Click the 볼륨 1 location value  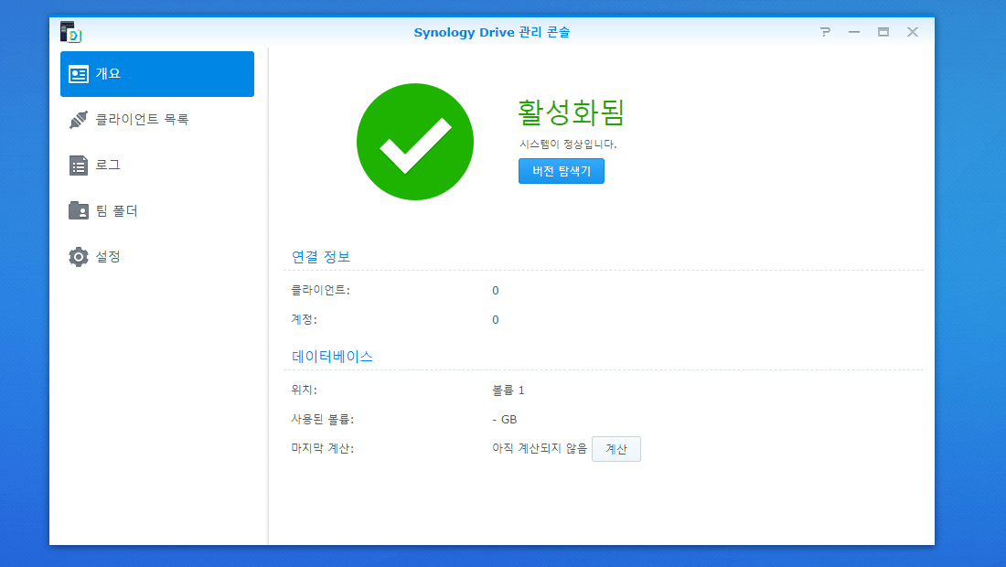(x=508, y=390)
